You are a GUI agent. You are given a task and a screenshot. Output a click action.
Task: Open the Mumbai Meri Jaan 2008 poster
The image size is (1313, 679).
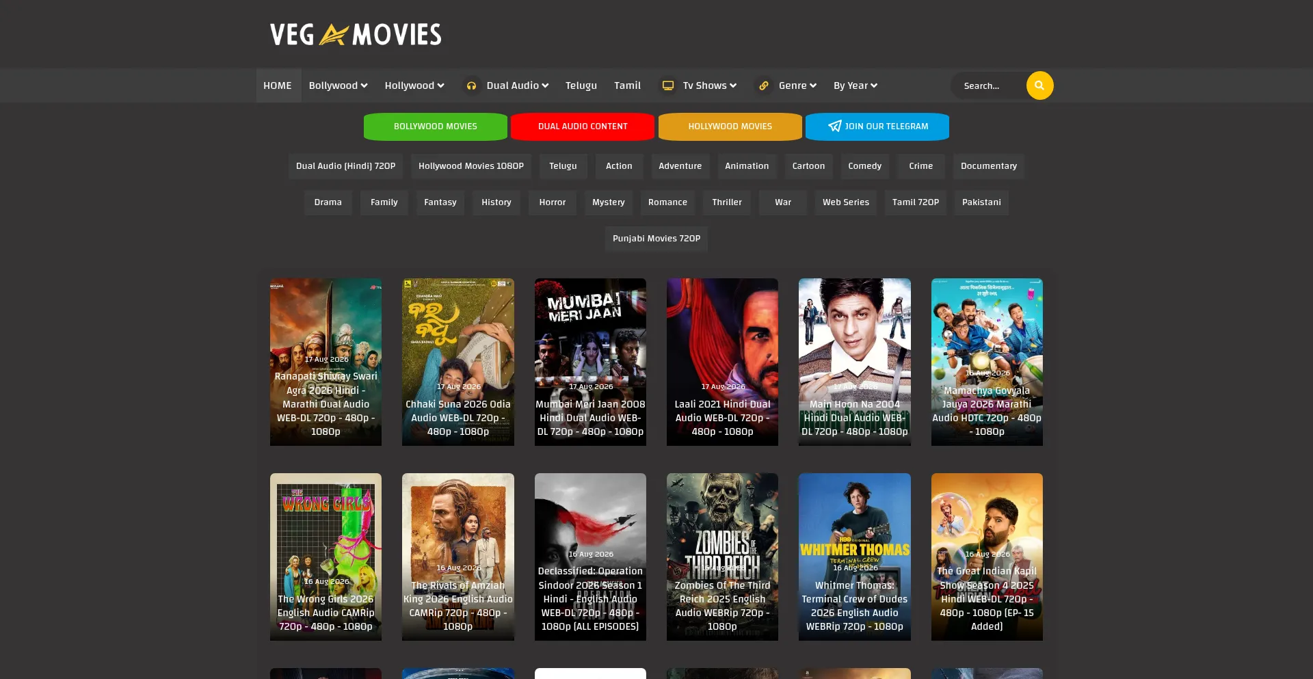pyautogui.click(x=590, y=362)
